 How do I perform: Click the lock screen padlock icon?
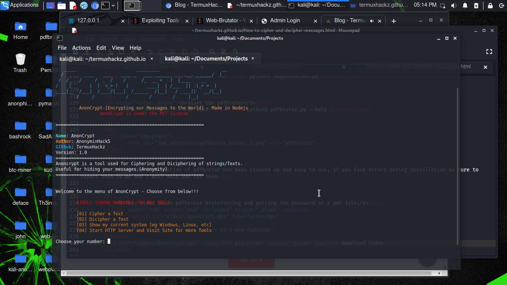(490, 6)
